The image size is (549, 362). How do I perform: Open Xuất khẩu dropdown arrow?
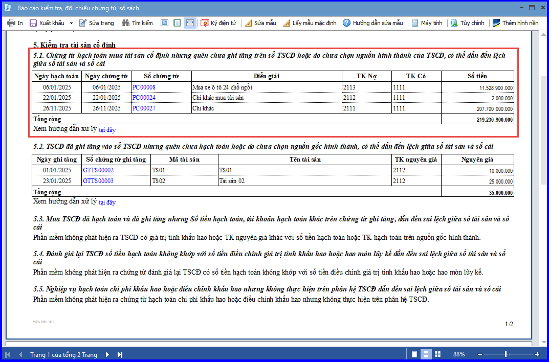72,24
